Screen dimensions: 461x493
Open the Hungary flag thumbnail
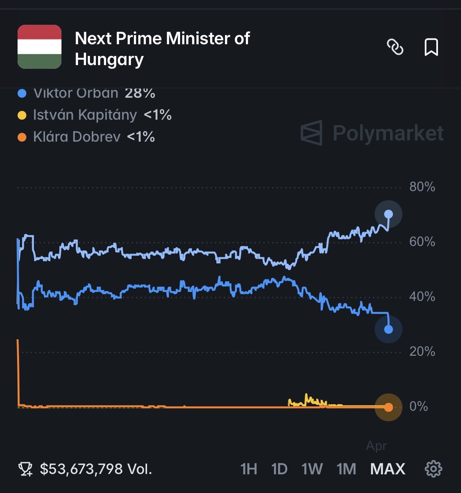coord(40,47)
